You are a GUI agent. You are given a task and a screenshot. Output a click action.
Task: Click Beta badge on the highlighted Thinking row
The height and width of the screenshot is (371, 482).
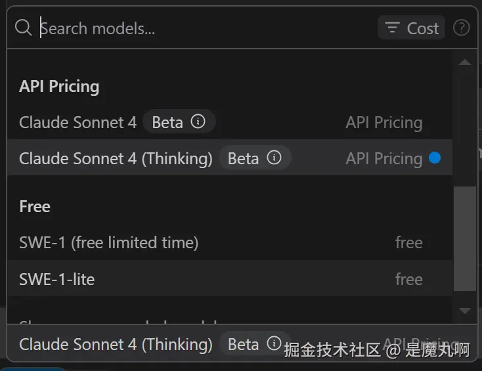243,158
